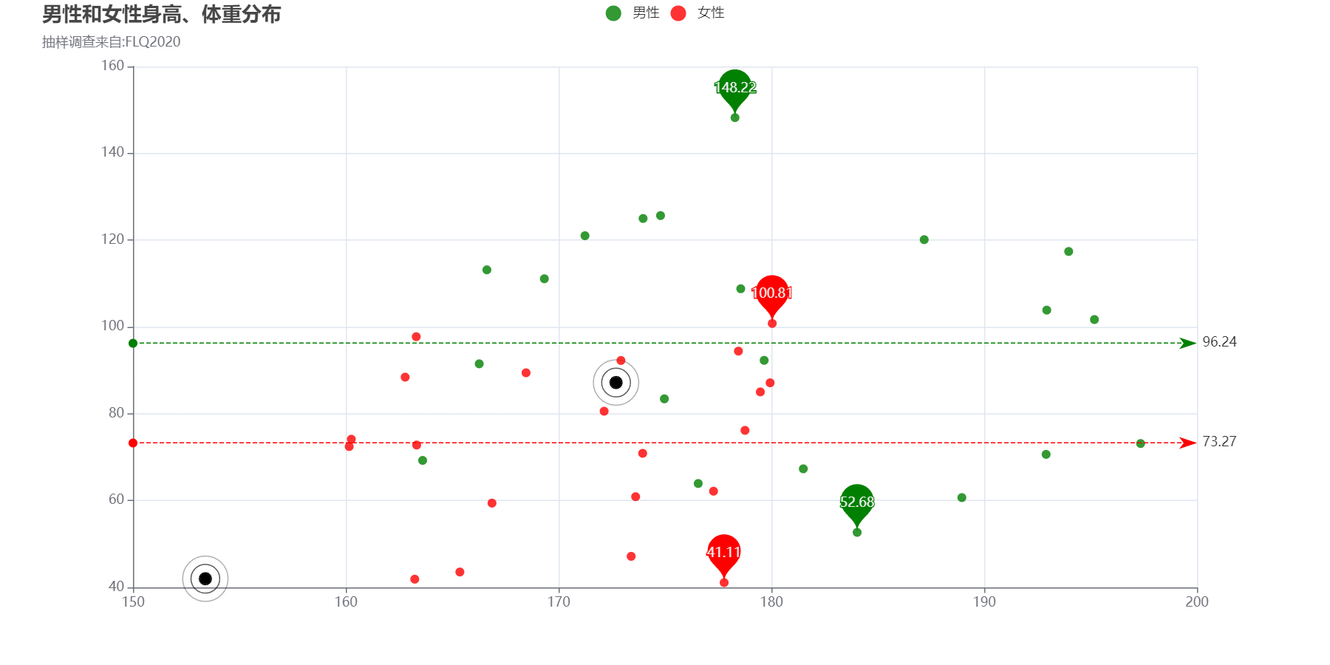The width and height of the screenshot is (1330, 665).
Task: Click the green point at 189 height, 60 weight
Action: click(961, 497)
